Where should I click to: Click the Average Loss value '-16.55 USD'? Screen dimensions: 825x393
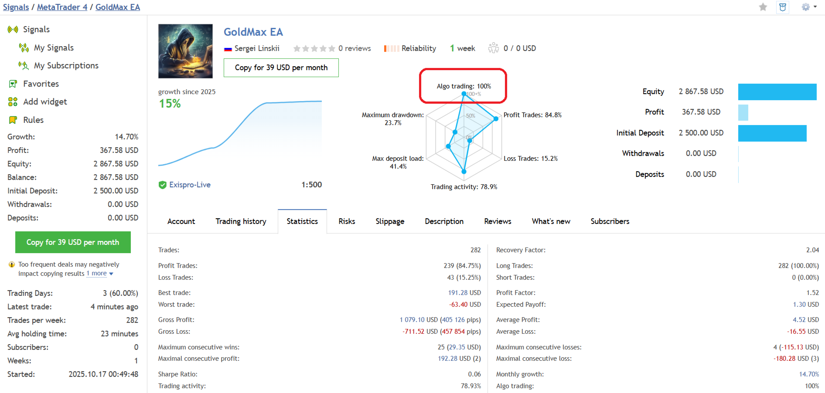pos(803,332)
